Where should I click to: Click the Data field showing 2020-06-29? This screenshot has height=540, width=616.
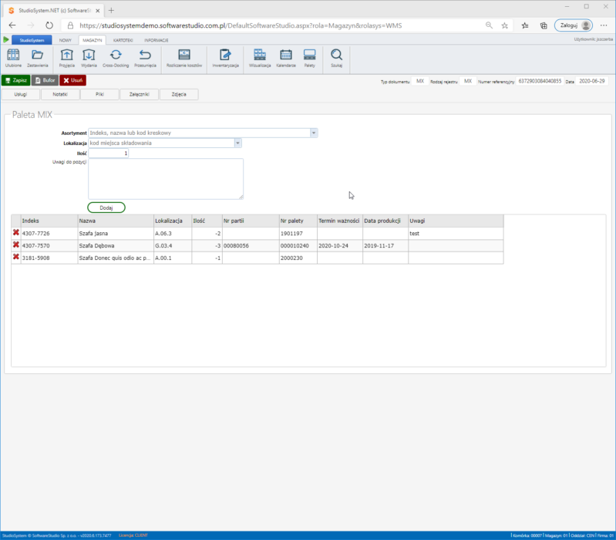click(591, 81)
